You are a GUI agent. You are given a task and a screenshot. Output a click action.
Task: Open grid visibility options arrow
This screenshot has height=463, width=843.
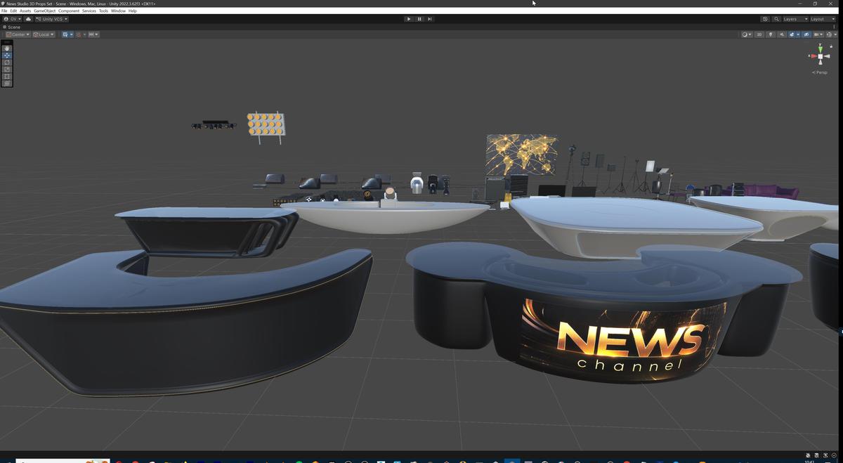click(x=71, y=34)
